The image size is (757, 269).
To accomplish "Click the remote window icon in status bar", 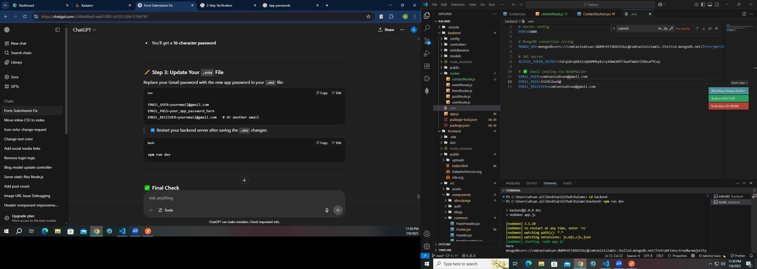I will (x=425, y=256).
